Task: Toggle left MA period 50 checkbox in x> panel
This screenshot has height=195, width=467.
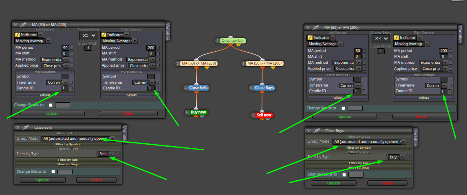Action: coord(71,48)
